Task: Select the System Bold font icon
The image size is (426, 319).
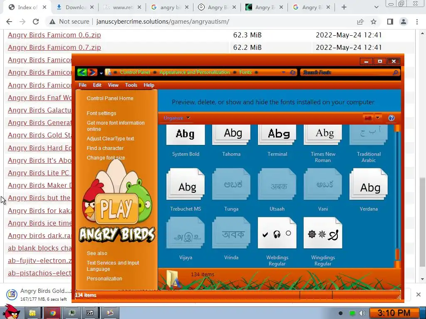Action: 186,135
